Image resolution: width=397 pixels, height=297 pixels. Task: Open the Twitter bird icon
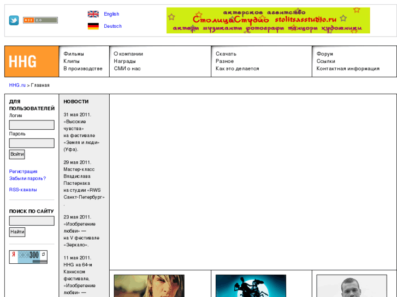point(14,20)
